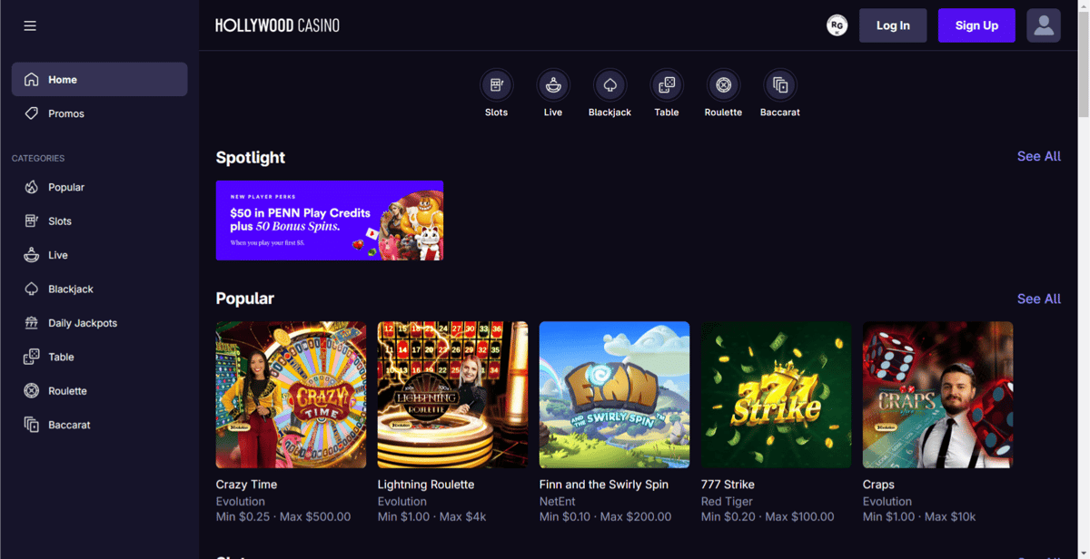Click the Home house icon in sidebar

(32, 80)
